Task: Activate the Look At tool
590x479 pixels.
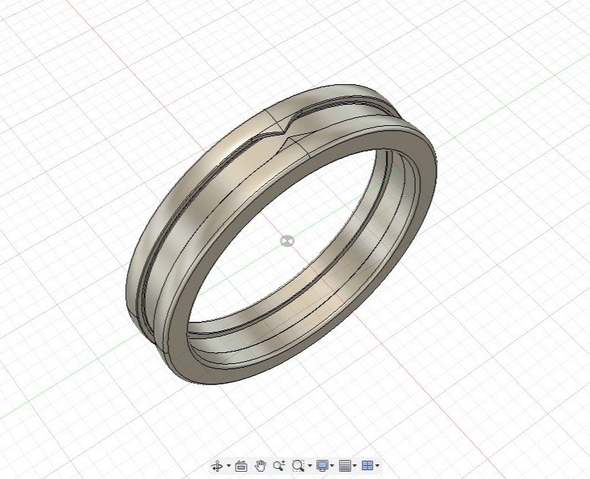Action: click(242, 465)
